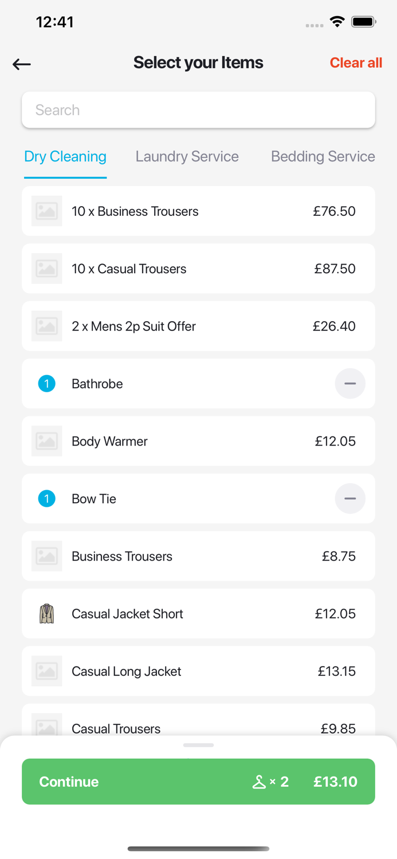Decrease Bow Tie quantity with minus

click(350, 499)
